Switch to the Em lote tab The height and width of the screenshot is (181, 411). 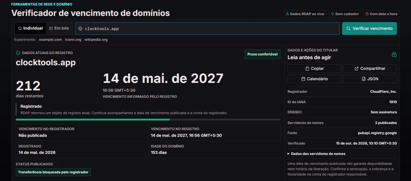click(x=59, y=28)
